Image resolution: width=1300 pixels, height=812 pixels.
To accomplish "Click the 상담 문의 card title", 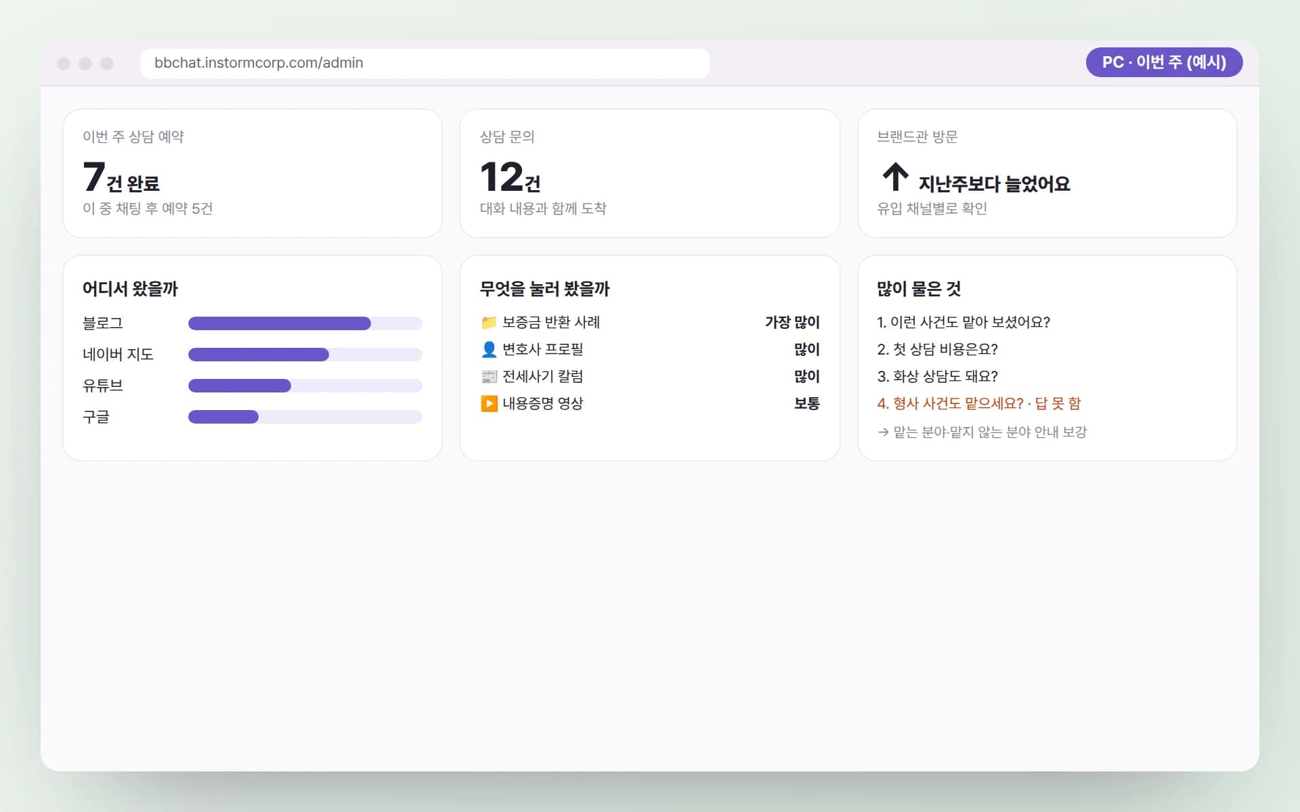I will tap(507, 137).
